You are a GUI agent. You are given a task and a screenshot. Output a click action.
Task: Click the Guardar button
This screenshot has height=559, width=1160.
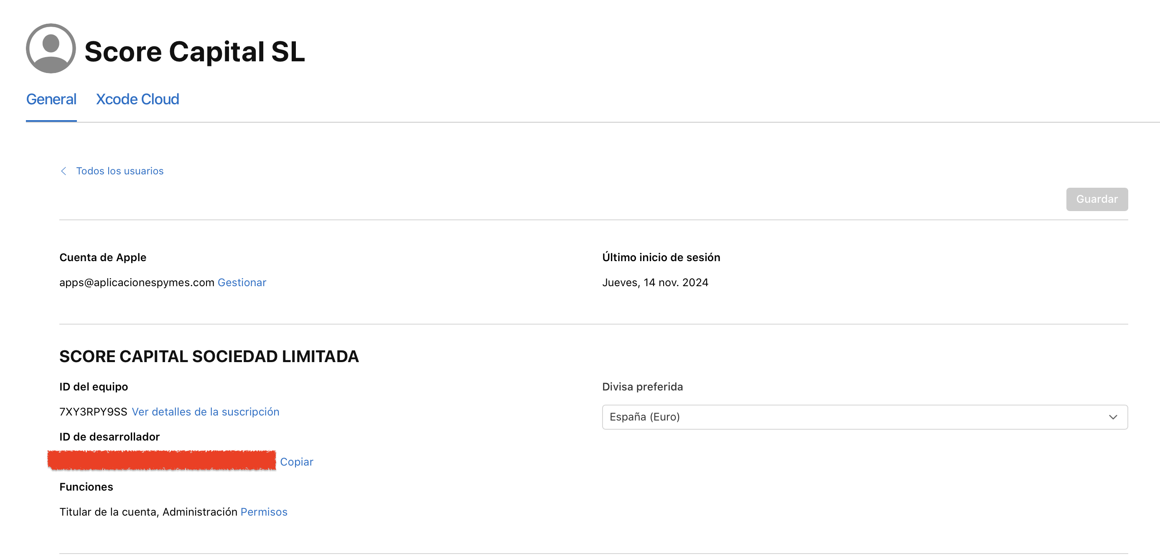(1096, 199)
